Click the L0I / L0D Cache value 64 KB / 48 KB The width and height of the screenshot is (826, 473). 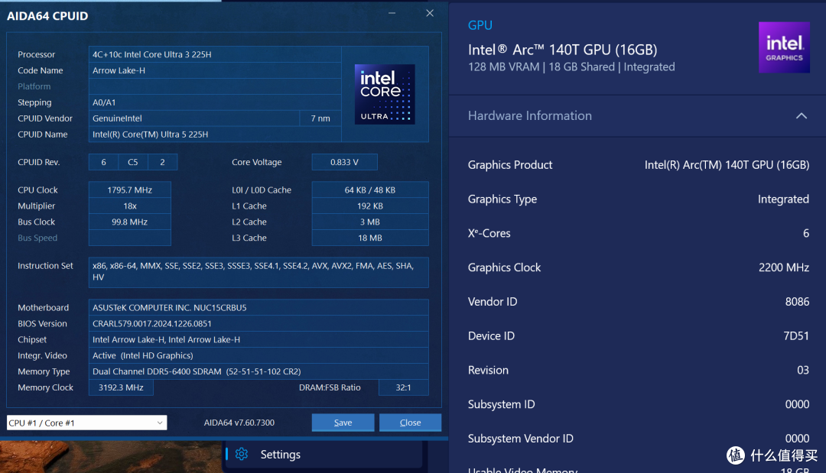370,190
